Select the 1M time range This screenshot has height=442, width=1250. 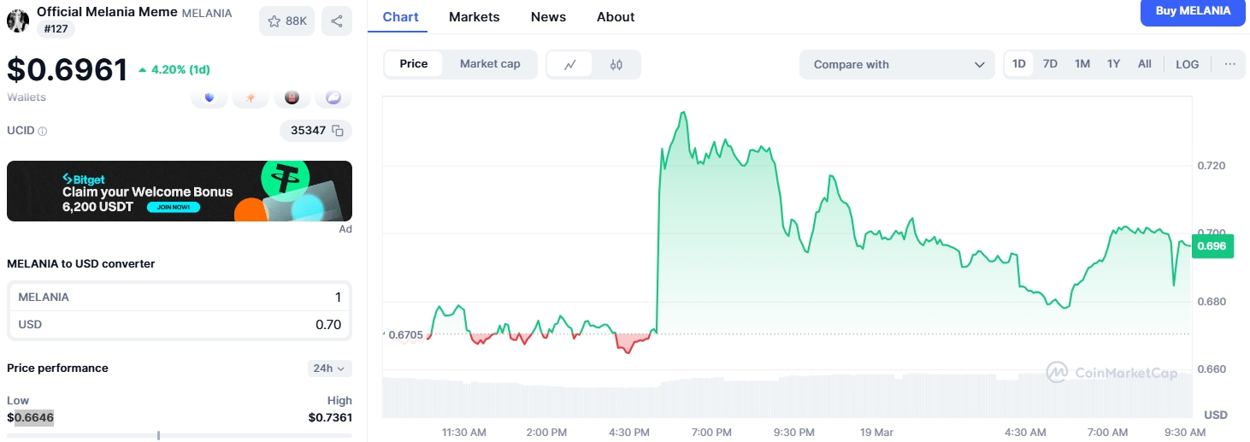point(1082,64)
